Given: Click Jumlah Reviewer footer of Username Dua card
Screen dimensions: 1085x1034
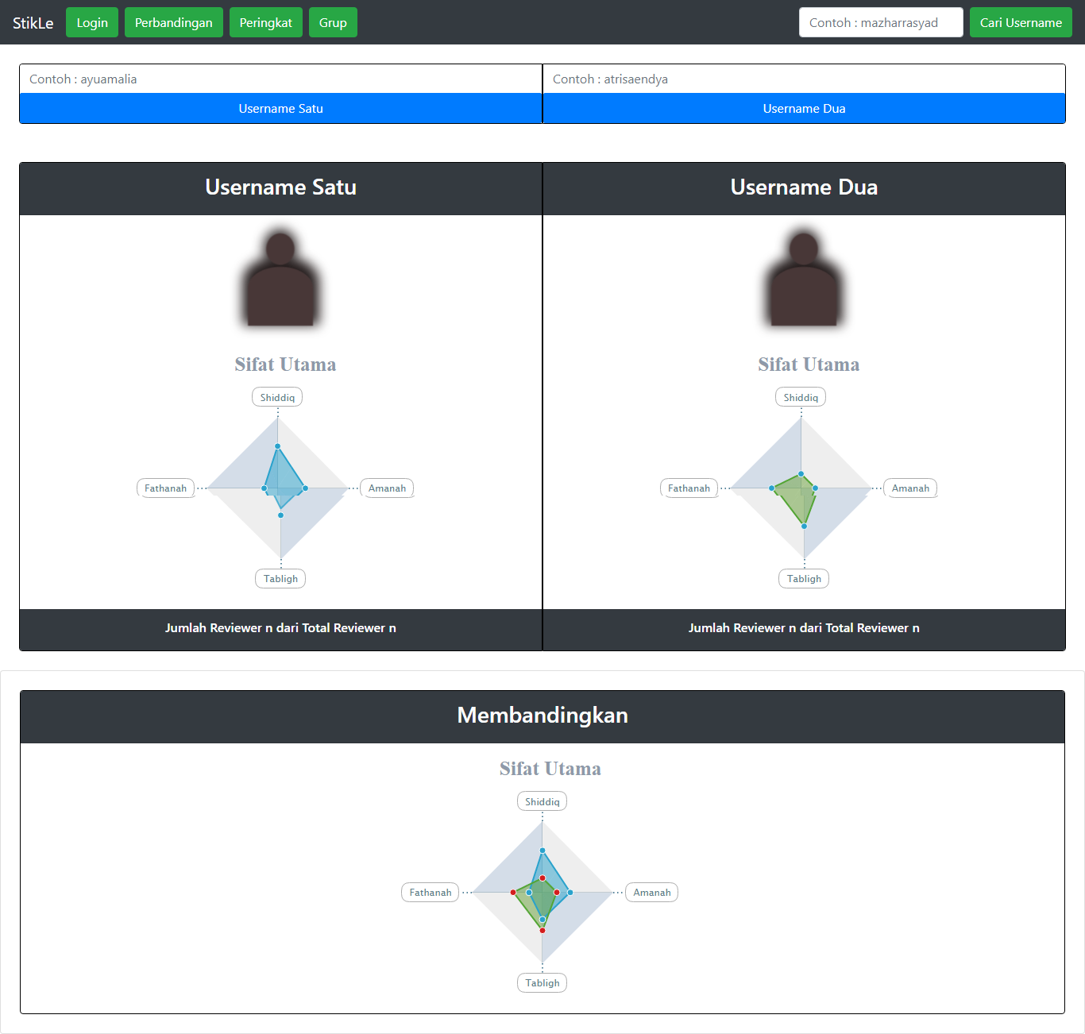Looking at the screenshot, I should click(804, 627).
